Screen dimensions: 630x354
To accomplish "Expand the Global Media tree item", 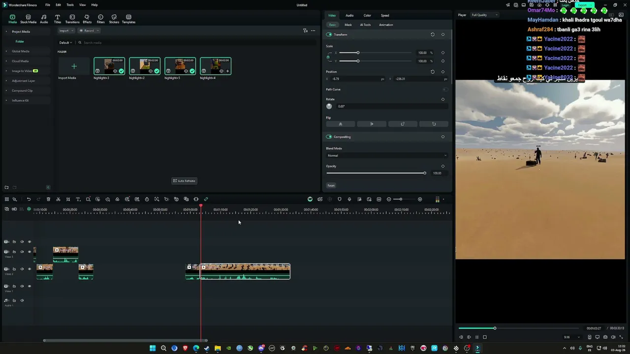I will [x=6, y=51].
